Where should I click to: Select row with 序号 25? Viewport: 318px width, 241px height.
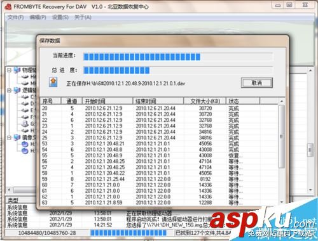(159, 138)
